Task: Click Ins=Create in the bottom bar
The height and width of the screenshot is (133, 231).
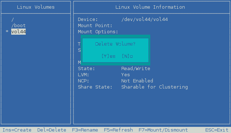Action: [17, 130]
